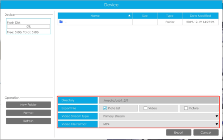Tick the Picture export checkbox
223x140 pixels.
186,108
